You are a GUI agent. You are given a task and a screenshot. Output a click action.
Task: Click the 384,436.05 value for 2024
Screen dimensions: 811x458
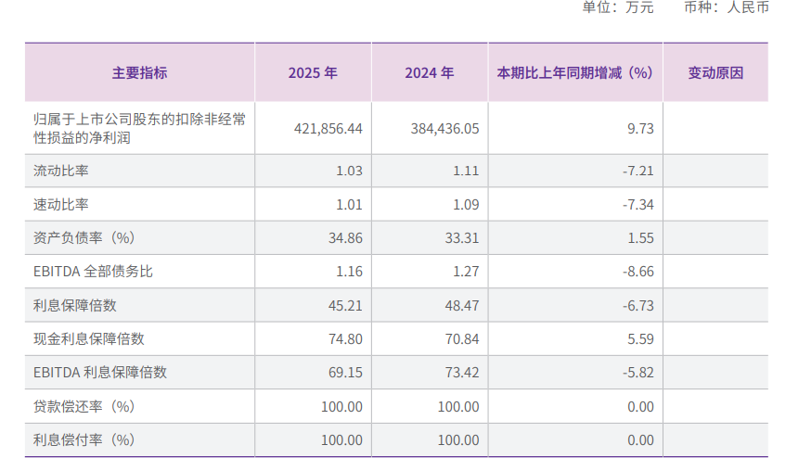pyautogui.click(x=444, y=129)
